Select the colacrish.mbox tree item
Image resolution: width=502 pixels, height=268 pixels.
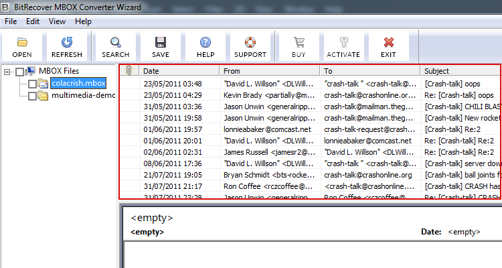click(x=78, y=83)
